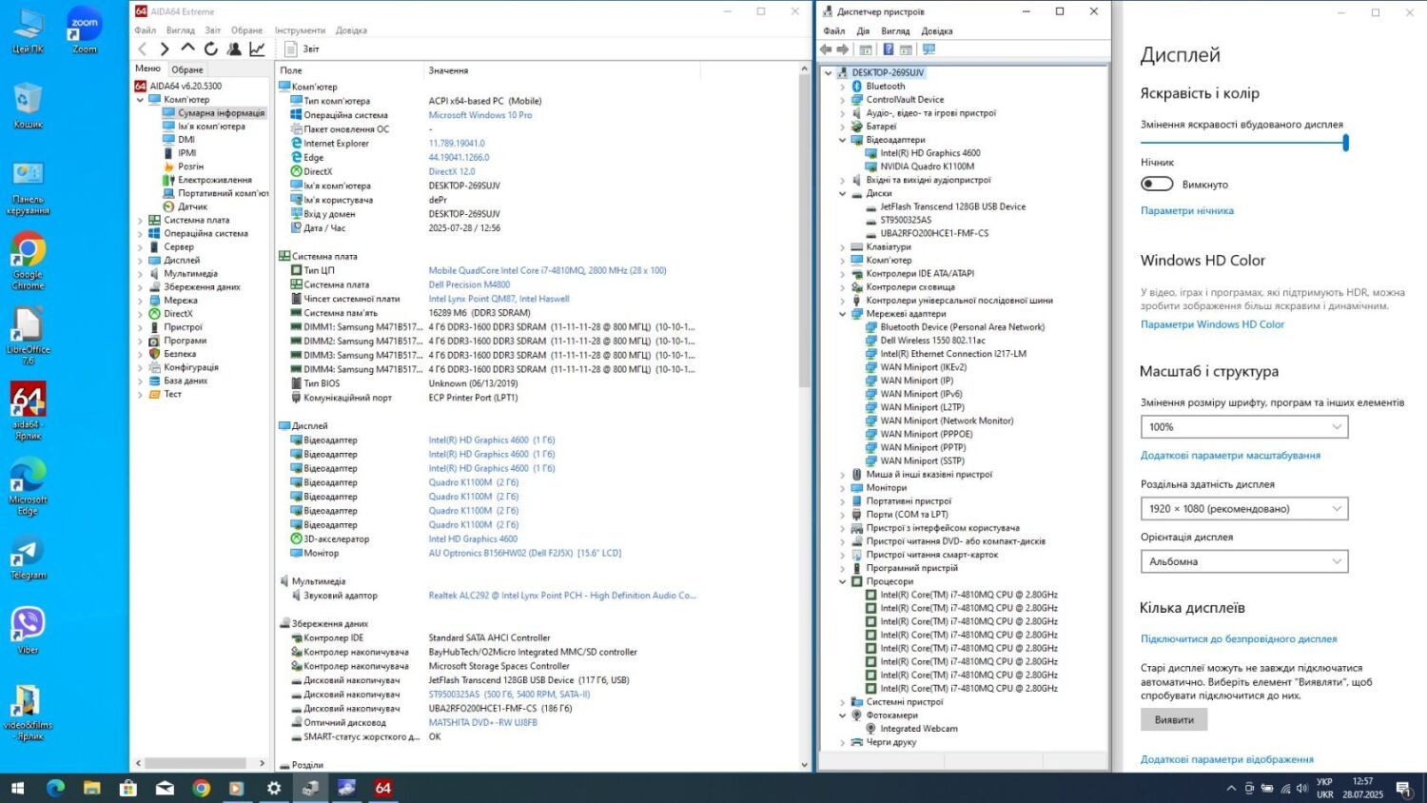Viewport: 1427px width, 803px height.
Task: Expand the Bluetooth node in Device Manager
Action: tap(842, 87)
